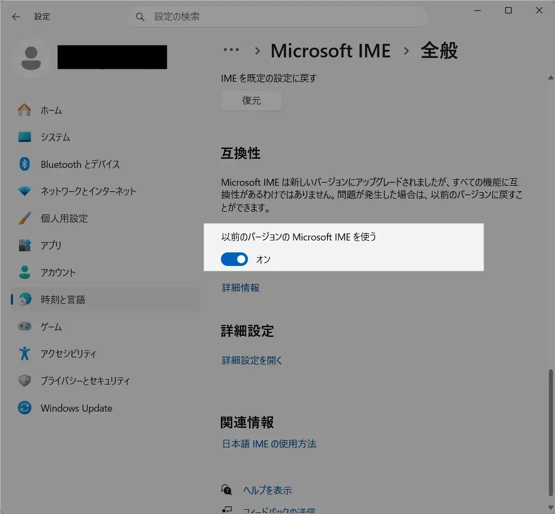This screenshot has width=555, height=514.
Task: Minimize the Settings window
Action: click(478, 11)
